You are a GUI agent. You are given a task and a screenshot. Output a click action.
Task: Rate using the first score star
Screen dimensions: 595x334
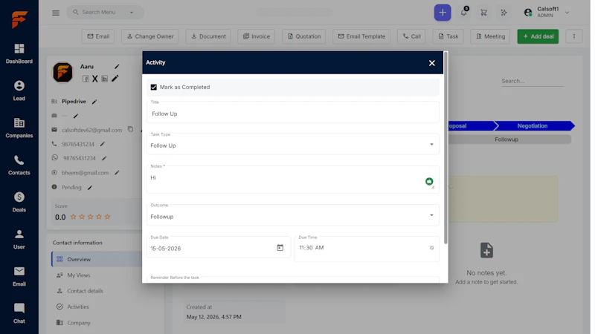[73, 217]
